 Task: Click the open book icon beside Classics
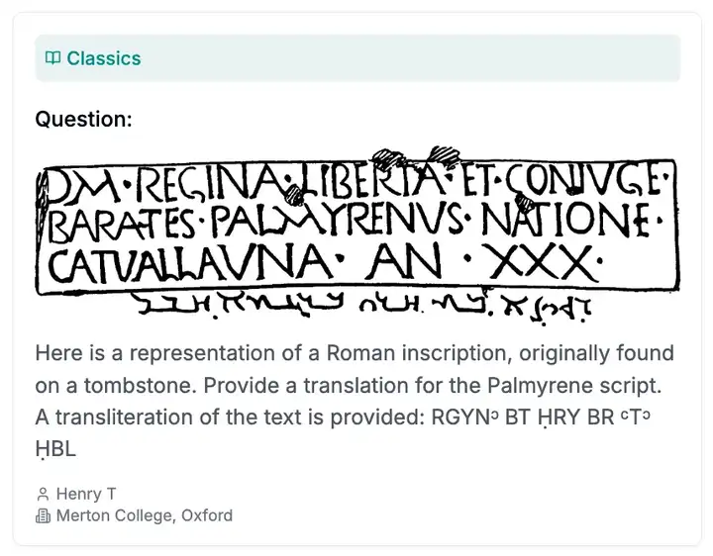(52, 58)
